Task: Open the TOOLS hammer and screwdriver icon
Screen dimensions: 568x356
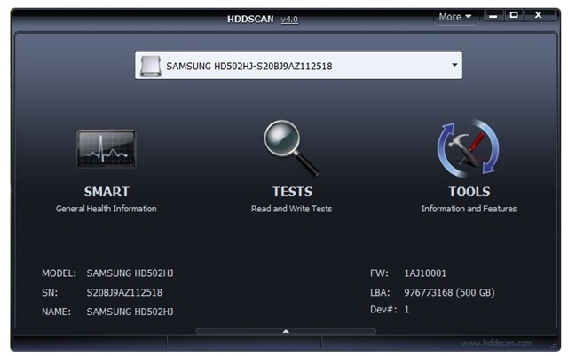Action: 469,148
